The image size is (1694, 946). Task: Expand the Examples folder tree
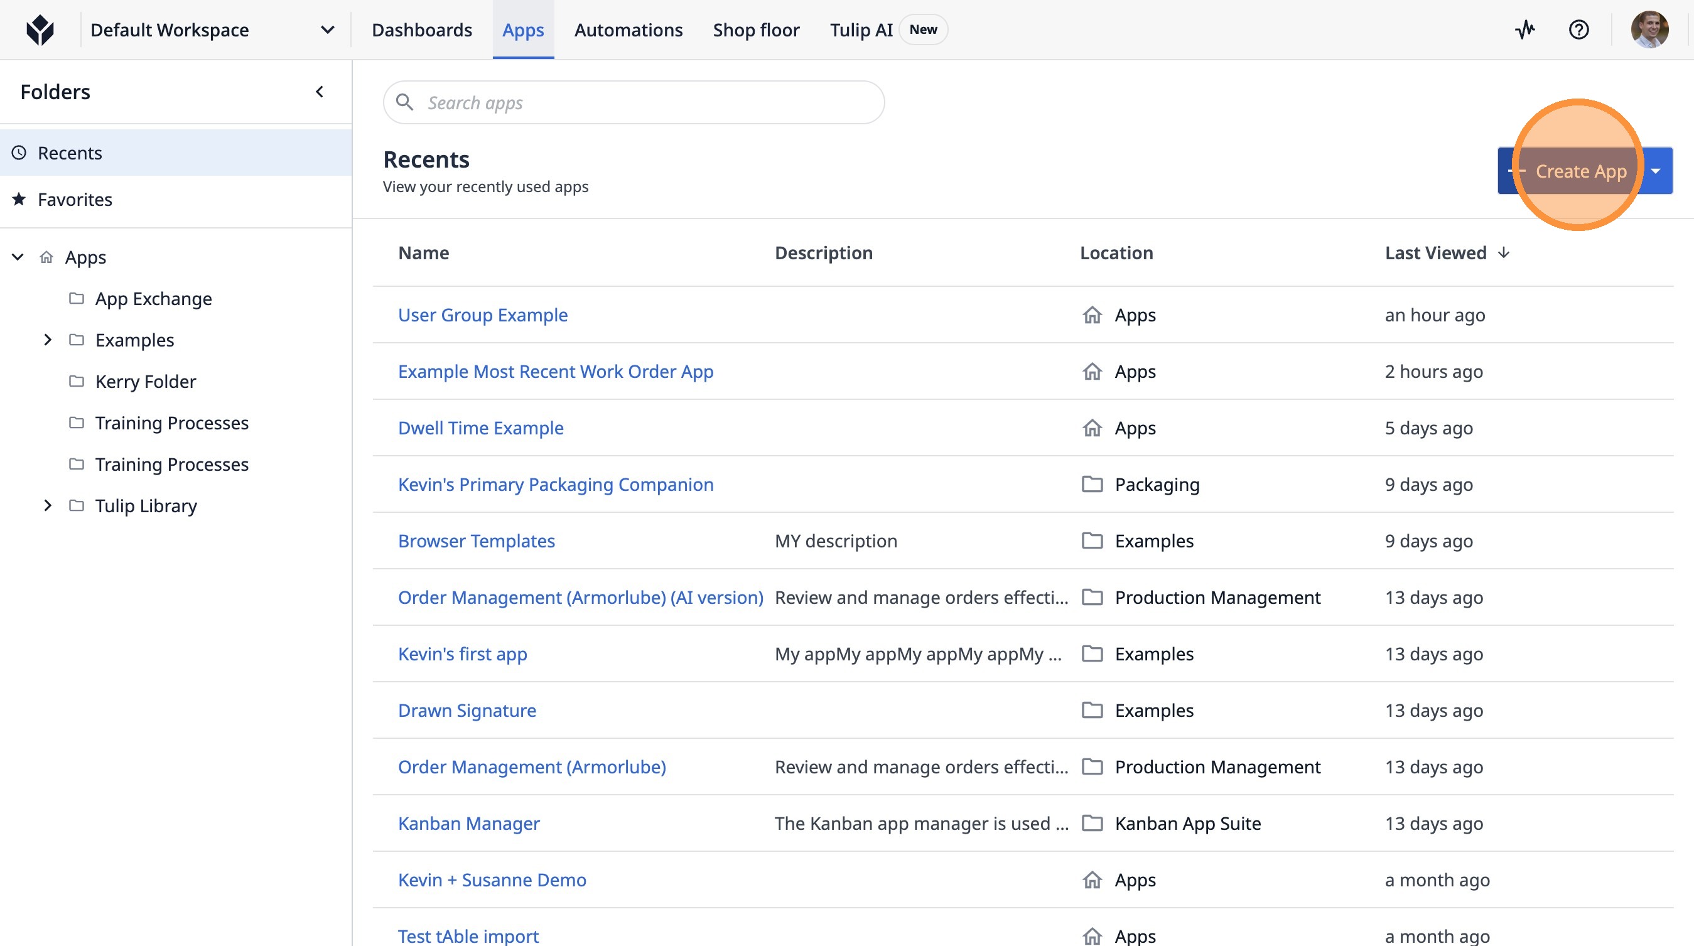coord(47,340)
